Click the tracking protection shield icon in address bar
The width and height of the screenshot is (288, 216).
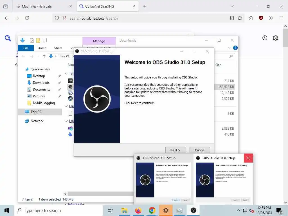pos(57,18)
